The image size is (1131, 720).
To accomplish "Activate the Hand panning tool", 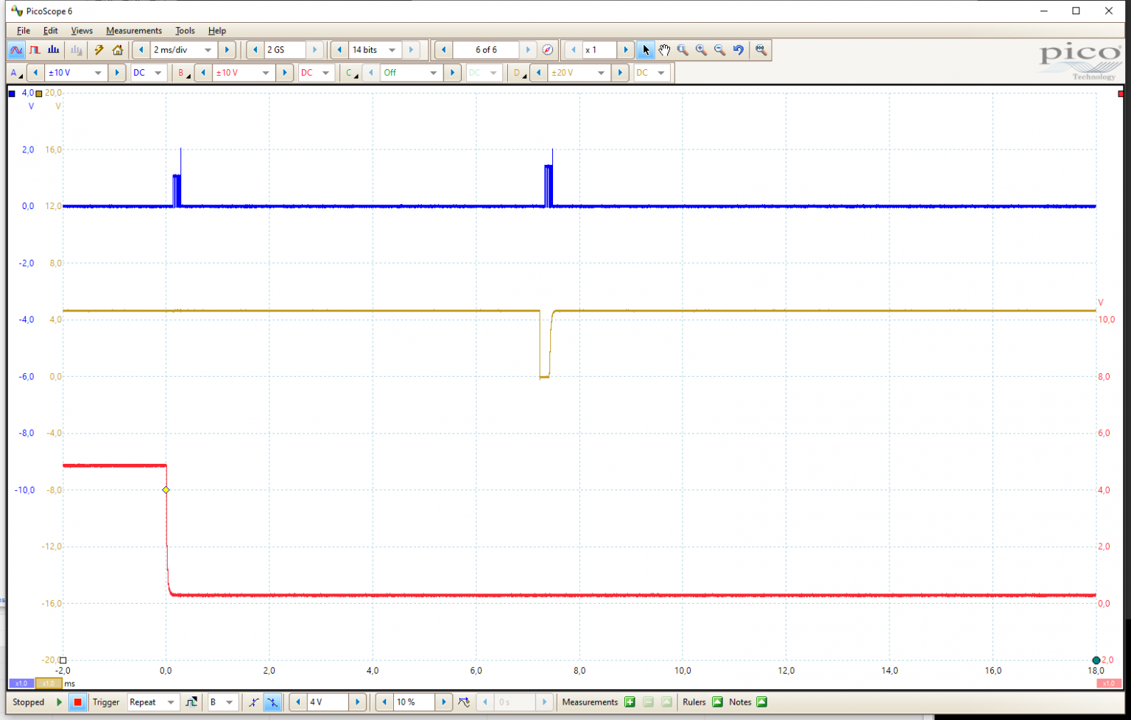I will (x=664, y=49).
